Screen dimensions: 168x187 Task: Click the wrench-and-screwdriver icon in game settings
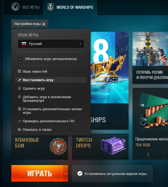(44, 24)
